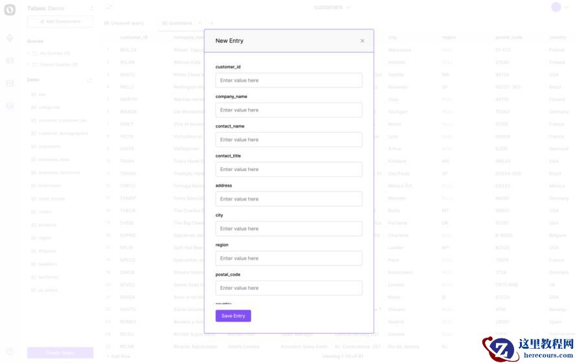
Task: Click the active database sidebar icon
Action: tap(10, 106)
